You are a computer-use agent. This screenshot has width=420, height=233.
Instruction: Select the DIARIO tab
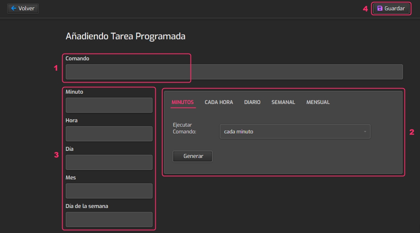point(252,102)
